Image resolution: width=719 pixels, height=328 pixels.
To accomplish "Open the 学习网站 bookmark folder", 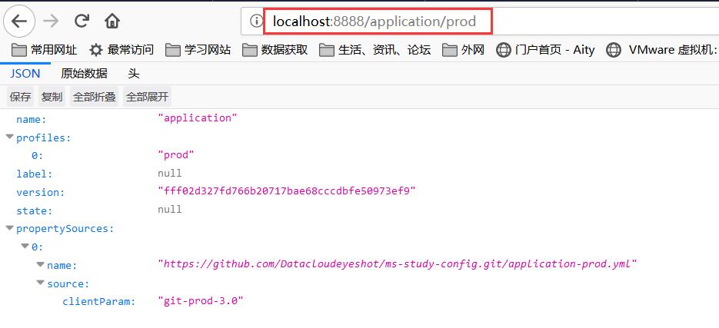I will tap(198, 50).
